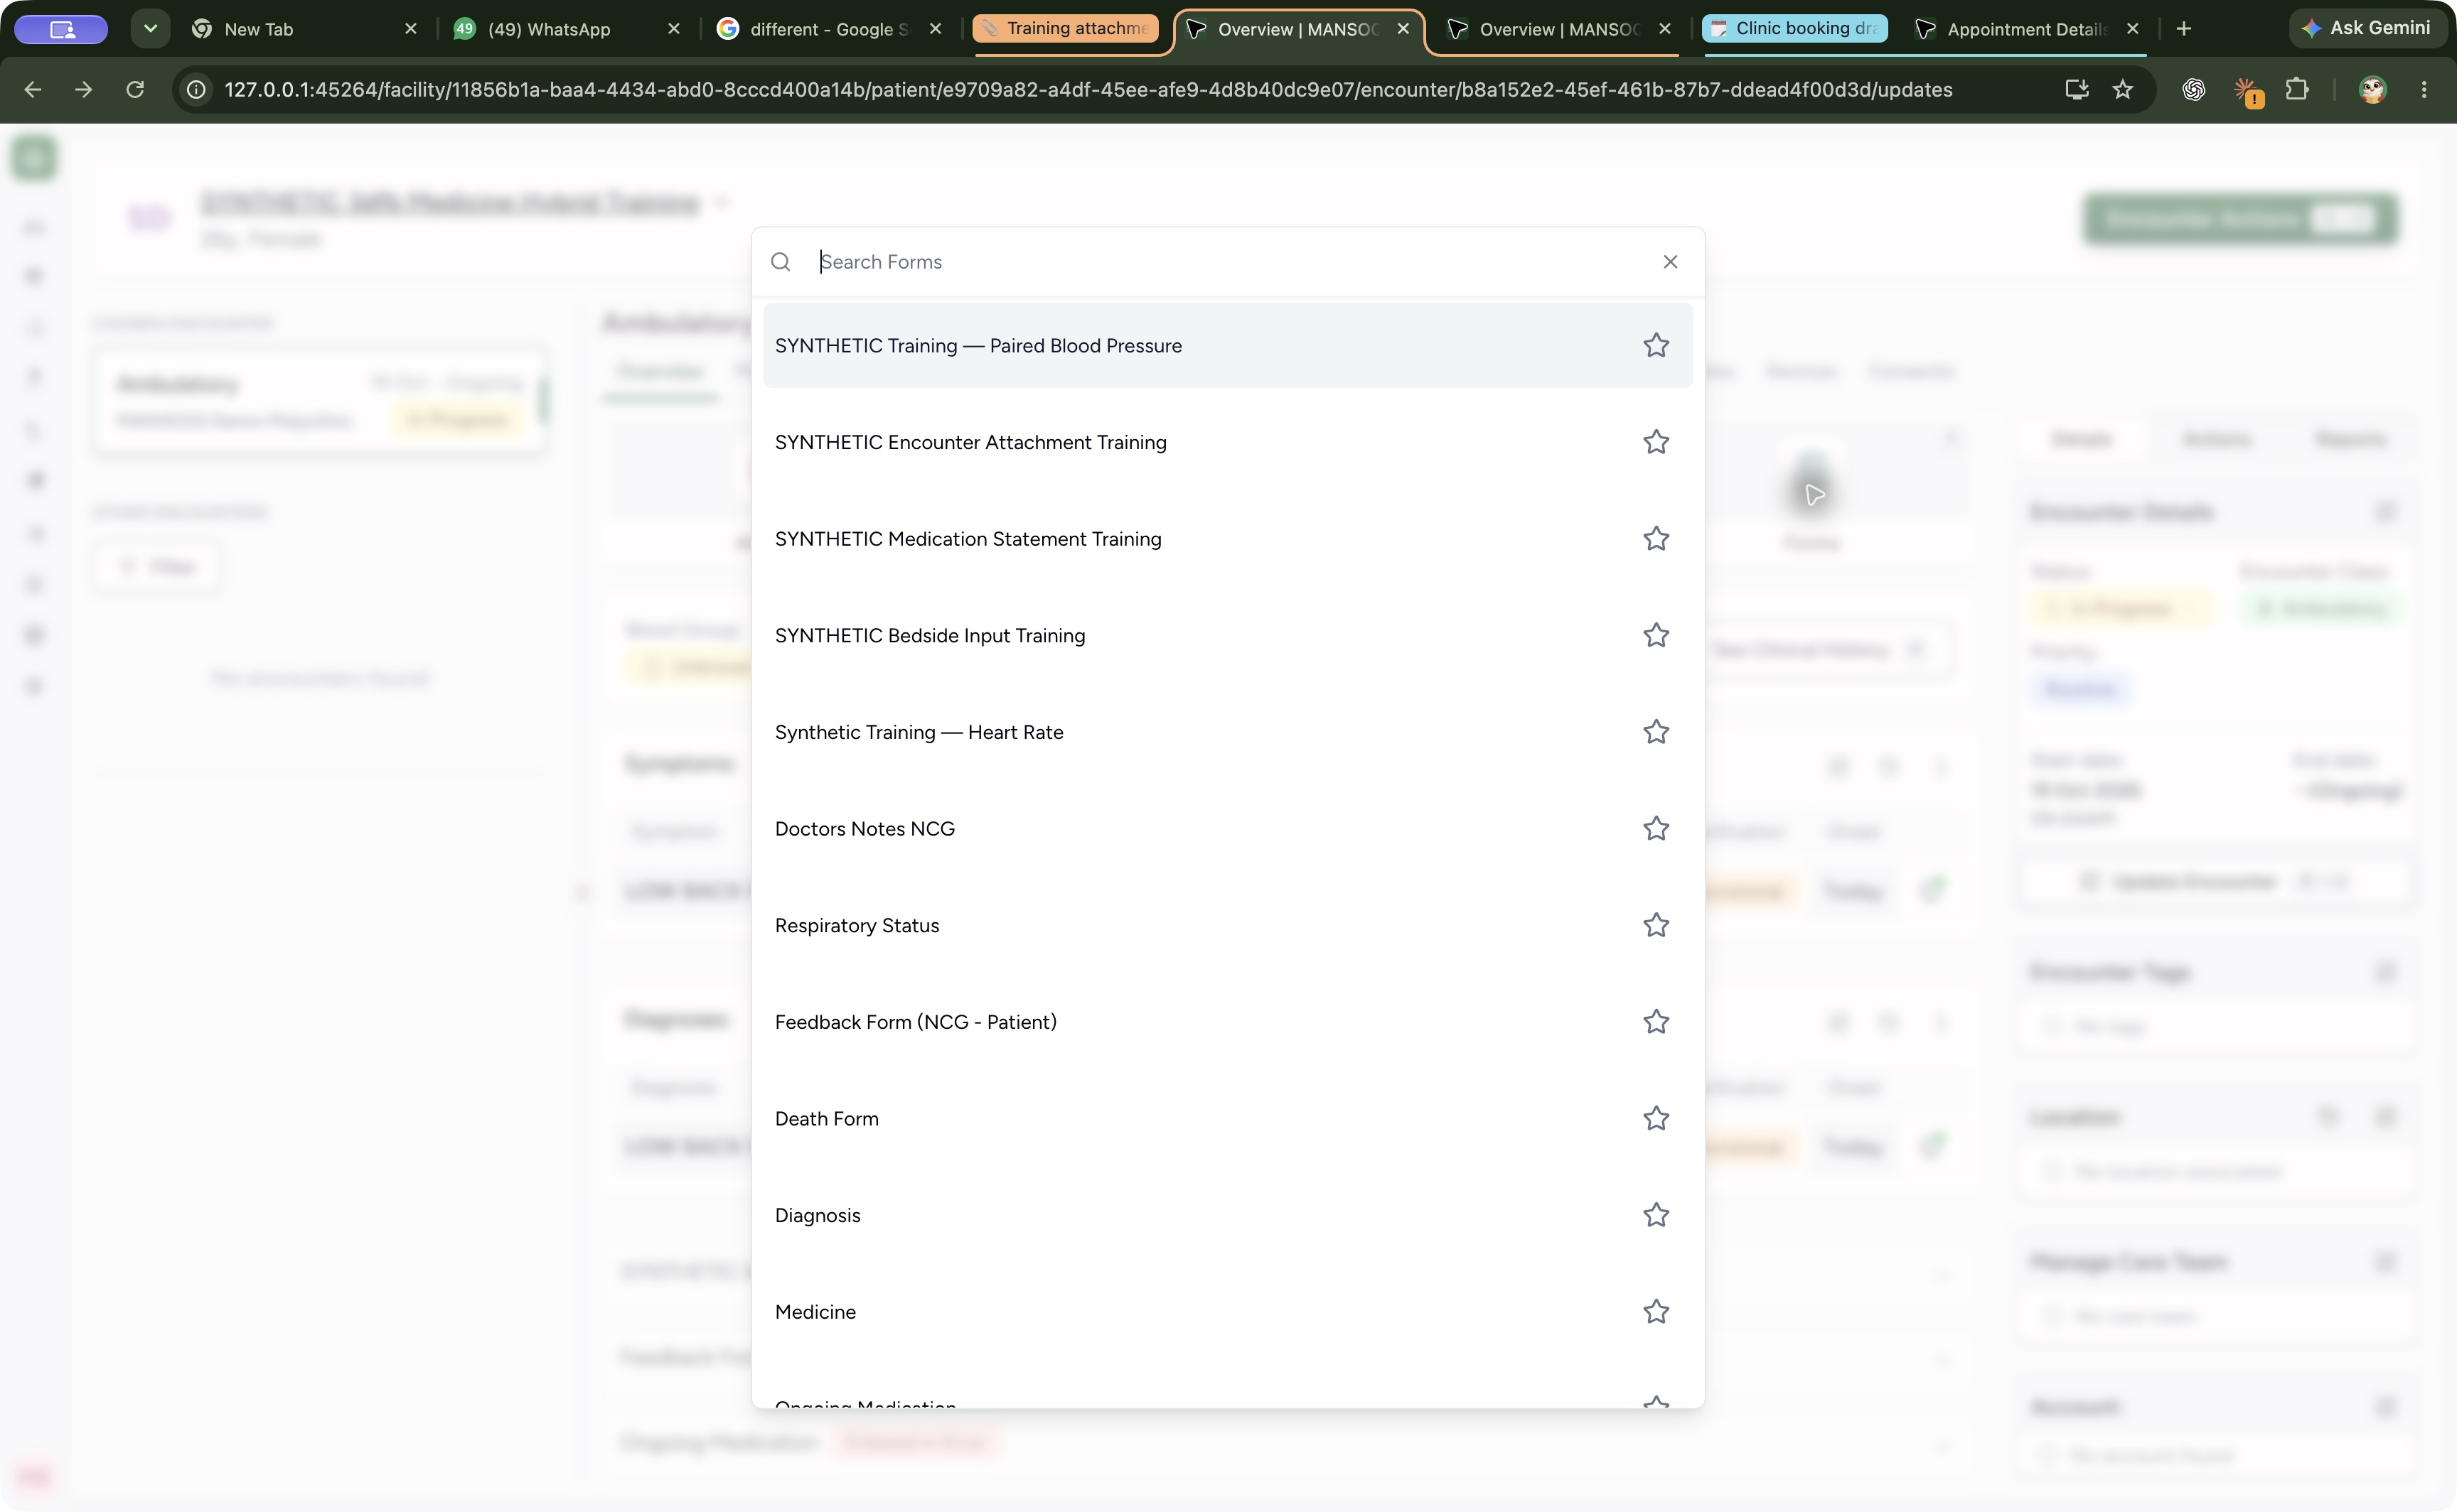2457x1512 pixels.
Task: Go forward to the next page
Action: (84, 89)
